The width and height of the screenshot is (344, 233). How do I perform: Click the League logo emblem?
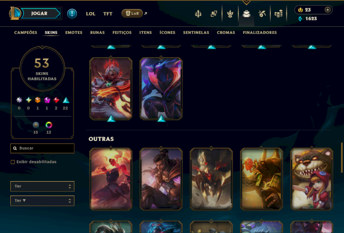tap(15, 13)
